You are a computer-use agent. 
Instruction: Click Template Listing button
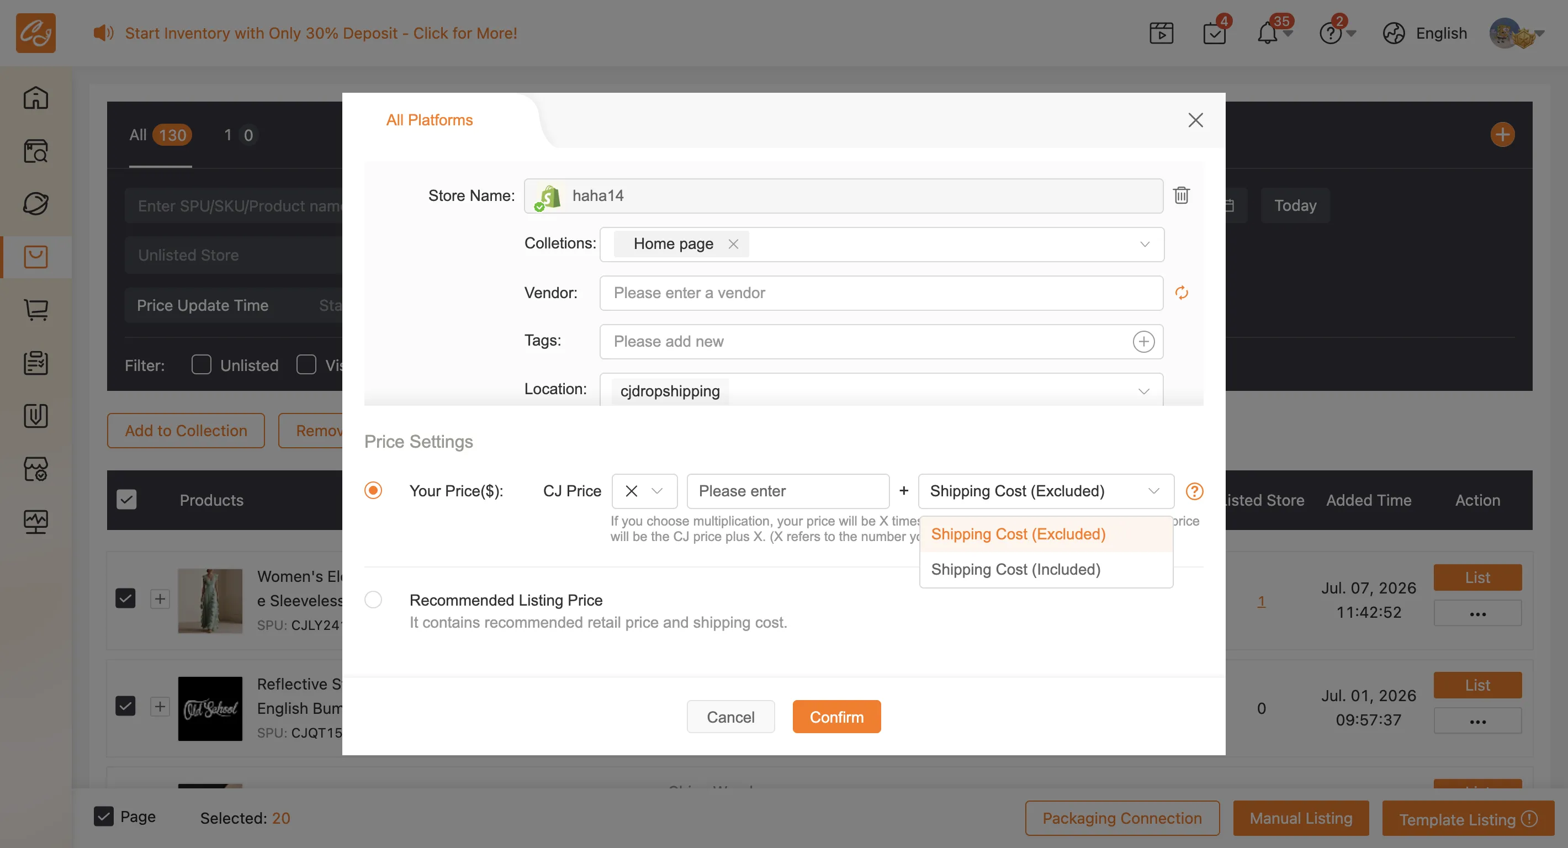click(1468, 818)
